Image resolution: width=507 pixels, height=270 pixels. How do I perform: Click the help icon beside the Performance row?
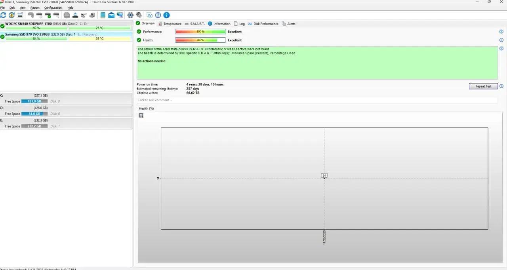[501, 32]
